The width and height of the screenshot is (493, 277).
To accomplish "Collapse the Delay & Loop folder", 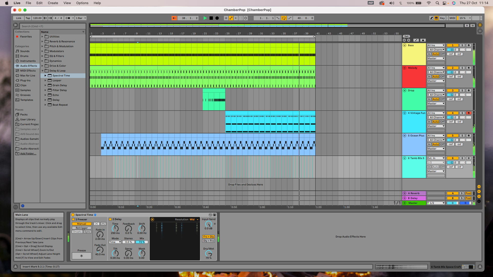I will (43, 71).
